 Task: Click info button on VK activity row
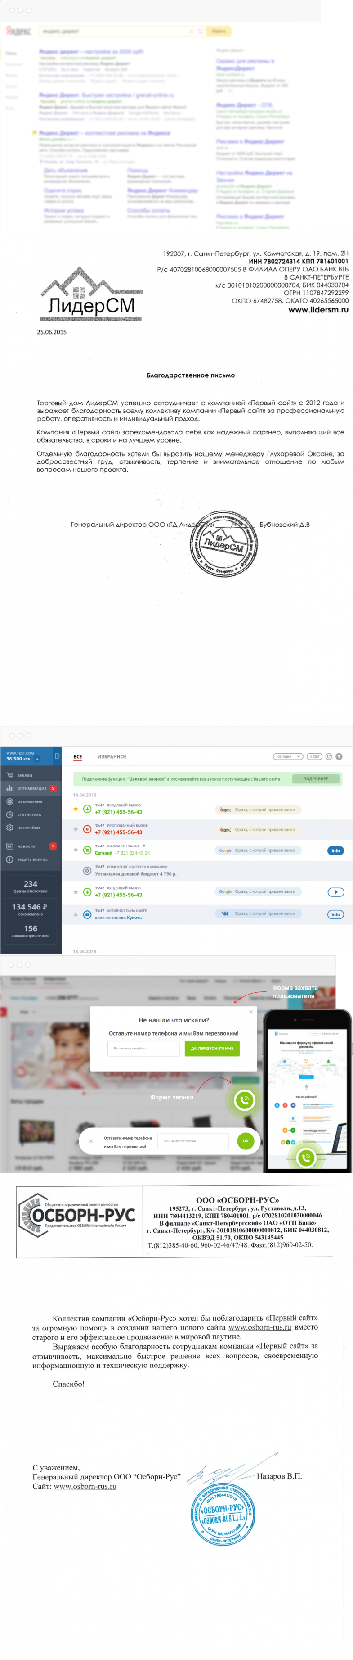(x=335, y=914)
